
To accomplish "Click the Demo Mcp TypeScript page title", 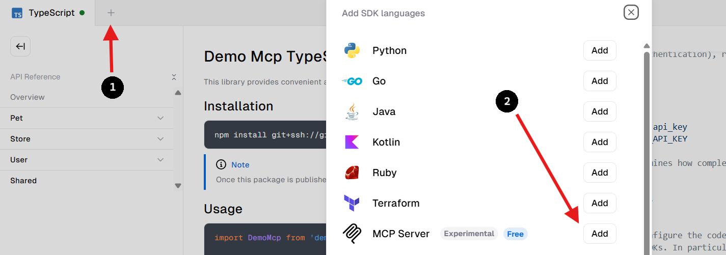I will pos(265,56).
